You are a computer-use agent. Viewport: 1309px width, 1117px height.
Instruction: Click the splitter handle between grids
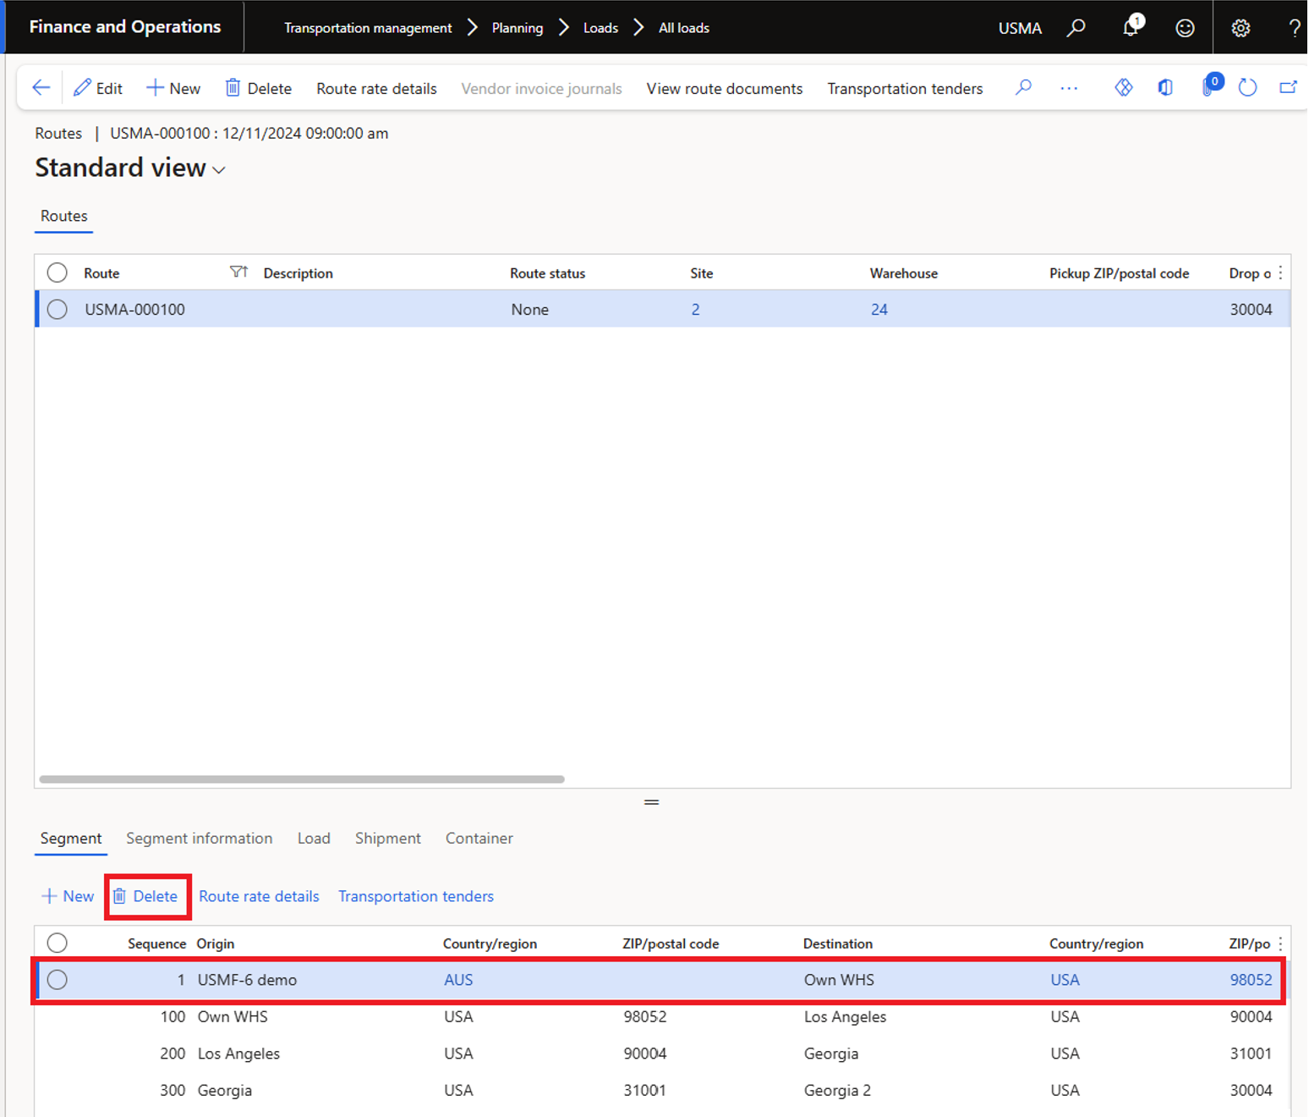[651, 801]
